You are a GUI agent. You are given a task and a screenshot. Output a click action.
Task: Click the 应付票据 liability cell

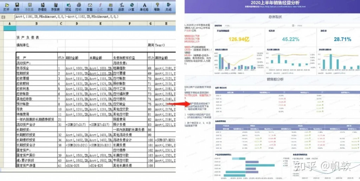point(130,73)
